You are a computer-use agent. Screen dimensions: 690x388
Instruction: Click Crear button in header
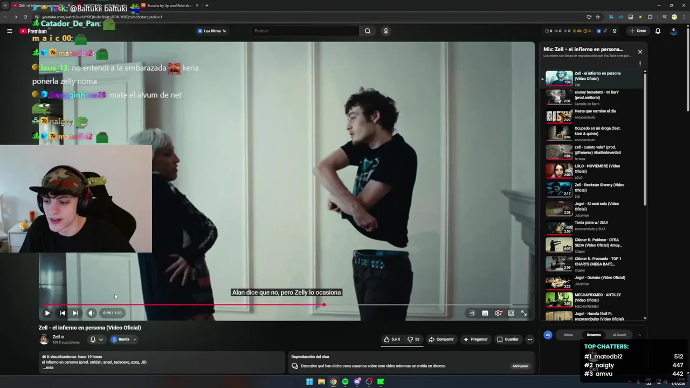coord(637,31)
